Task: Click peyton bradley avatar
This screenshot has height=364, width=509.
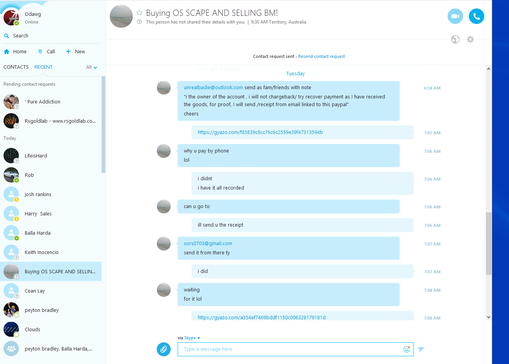Action: [x=11, y=310]
